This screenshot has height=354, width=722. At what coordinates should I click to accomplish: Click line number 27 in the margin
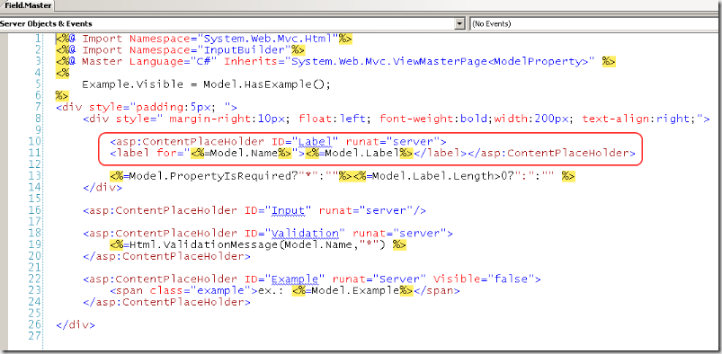34,337
